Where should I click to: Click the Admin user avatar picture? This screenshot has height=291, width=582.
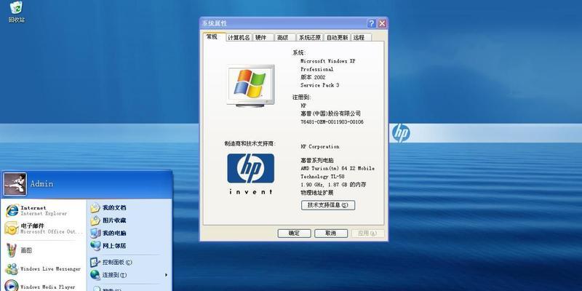[15, 184]
